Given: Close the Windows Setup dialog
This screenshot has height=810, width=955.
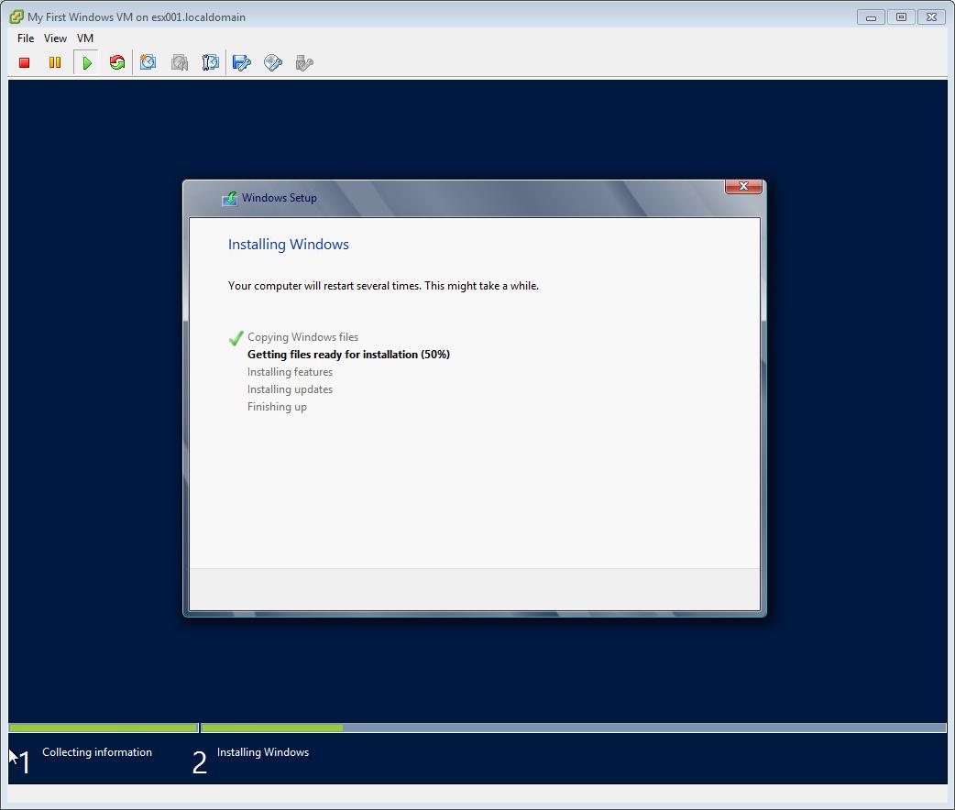Looking at the screenshot, I should tap(743, 186).
